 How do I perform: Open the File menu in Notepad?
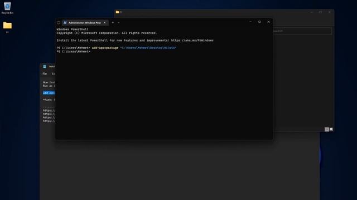pos(45,74)
